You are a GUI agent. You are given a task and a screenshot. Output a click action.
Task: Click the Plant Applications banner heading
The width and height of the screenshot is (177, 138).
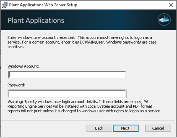click(x=36, y=20)
